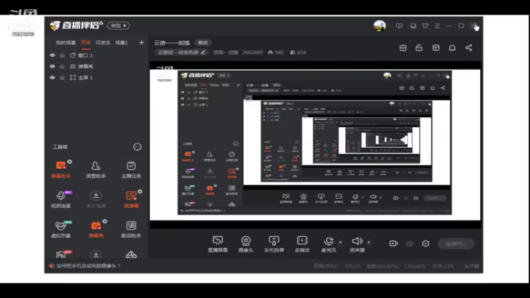Open the 弹幕助手 tool
Image resolution: width=530 pixels, height=298 pixels.
click(x=61, y=170)
